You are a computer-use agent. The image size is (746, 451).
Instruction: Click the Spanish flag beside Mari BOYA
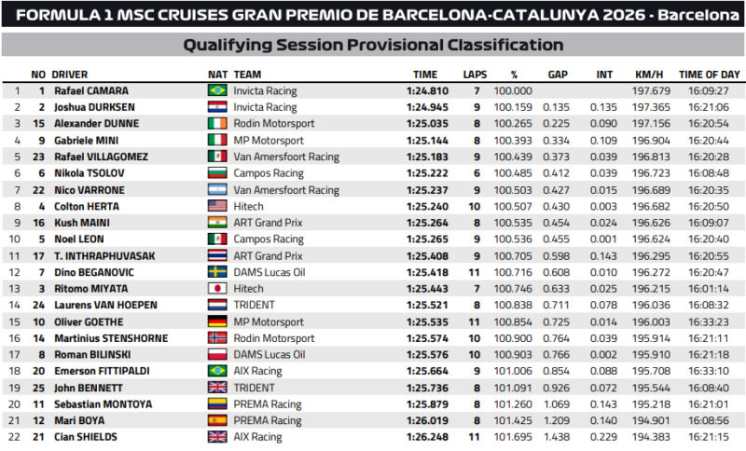217,420
